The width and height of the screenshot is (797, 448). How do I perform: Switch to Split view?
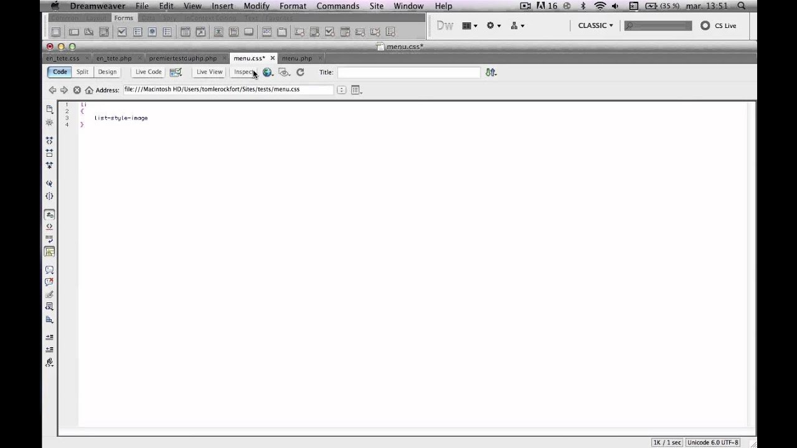click(82, 72)
